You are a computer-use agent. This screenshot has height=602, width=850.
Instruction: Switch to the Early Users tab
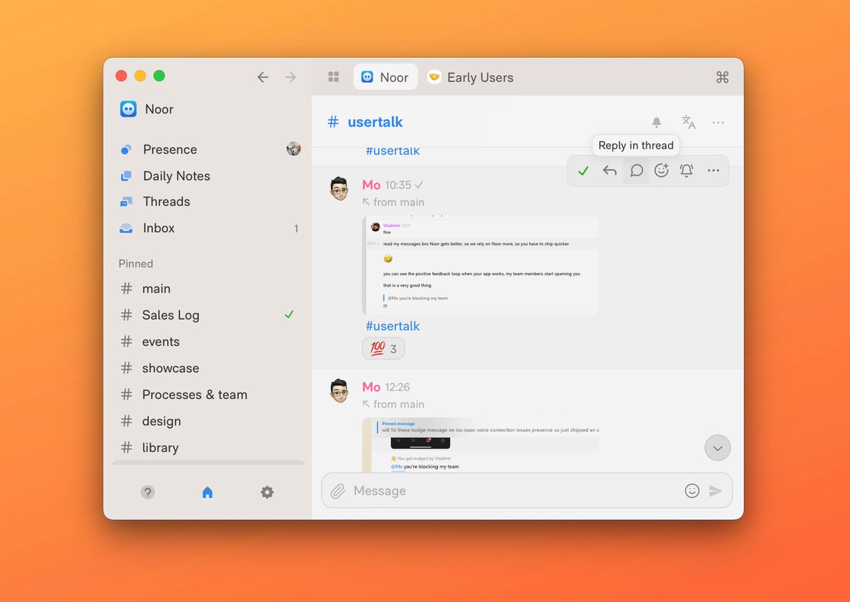tap(470, 77)
